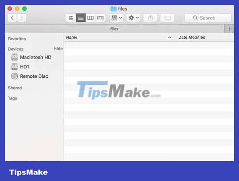Toggle the sort direction arrow
The width and height of the screenshot is (239, 181).
[x=169, y=37]
